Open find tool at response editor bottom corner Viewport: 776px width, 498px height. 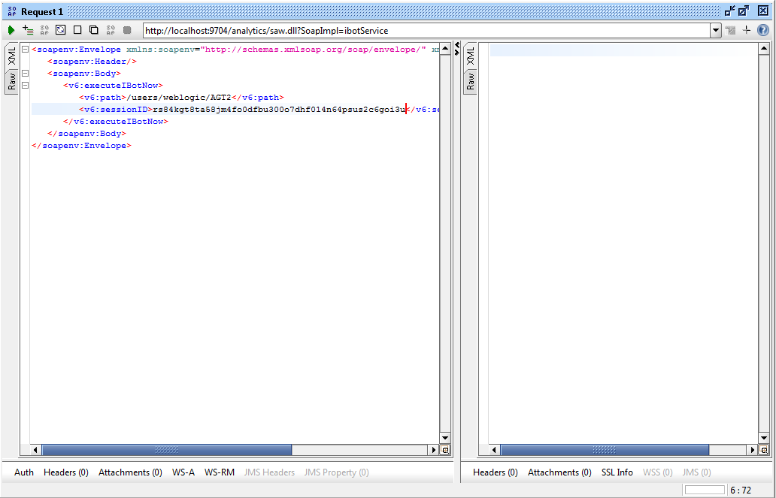pos(764,450)
